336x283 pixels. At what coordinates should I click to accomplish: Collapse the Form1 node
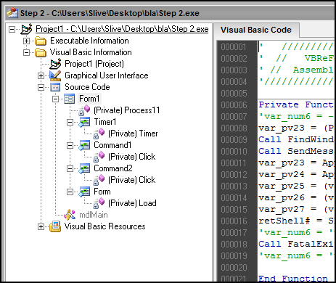click(x=55, y=99)
